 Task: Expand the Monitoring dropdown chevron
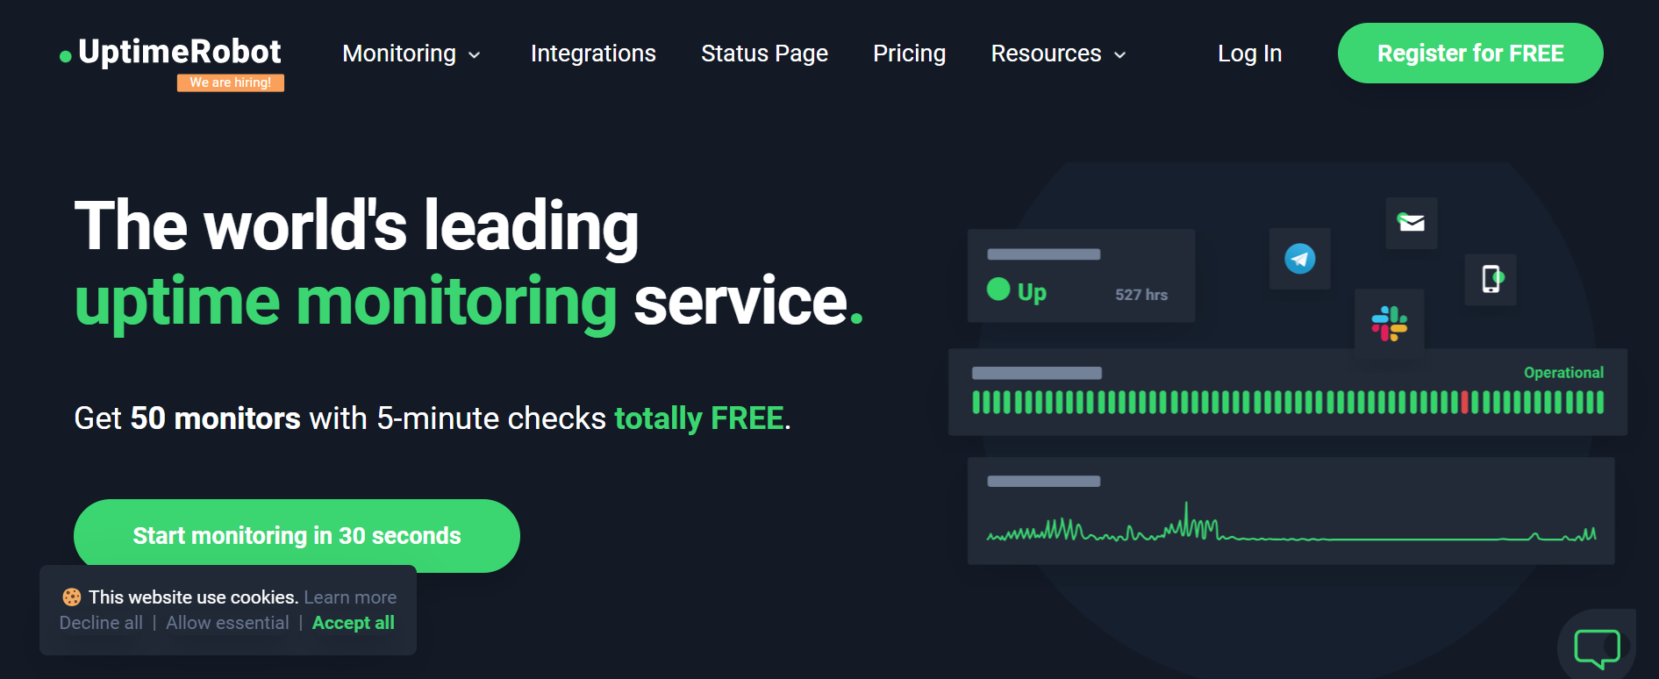click(x=475, y=55)
